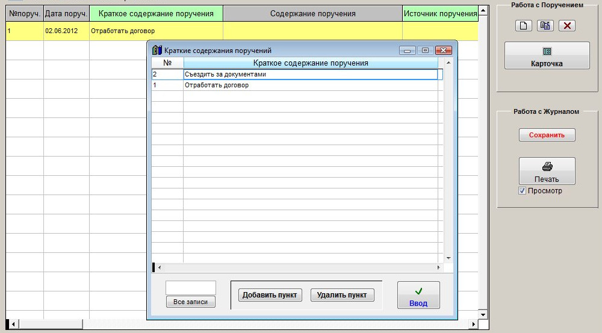Toggle the Просмотр checkbox
The image size is (602, 333).
pos(522,190)
